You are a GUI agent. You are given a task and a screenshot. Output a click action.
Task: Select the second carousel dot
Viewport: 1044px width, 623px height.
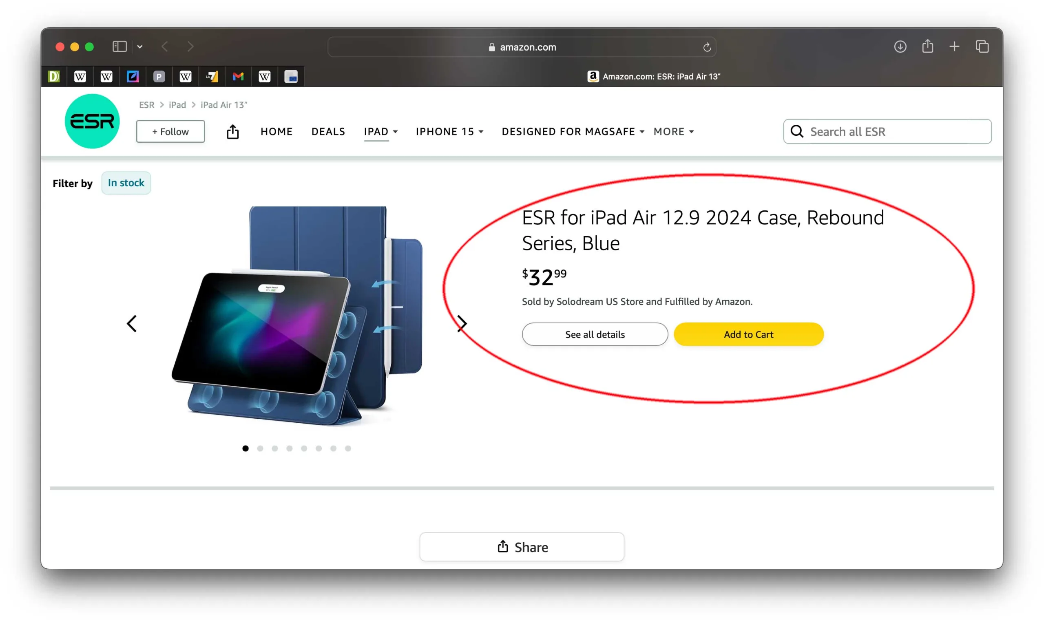tap(260, 448)
